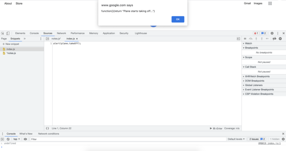The height and width of the screenshot is (151, 286).
Task: Switch to the Elements tab
Action: click(20, 33)
